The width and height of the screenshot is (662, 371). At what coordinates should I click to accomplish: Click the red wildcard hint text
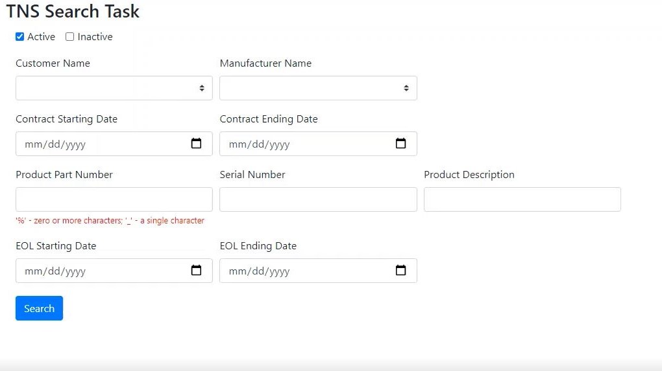[x=110, y=221]
